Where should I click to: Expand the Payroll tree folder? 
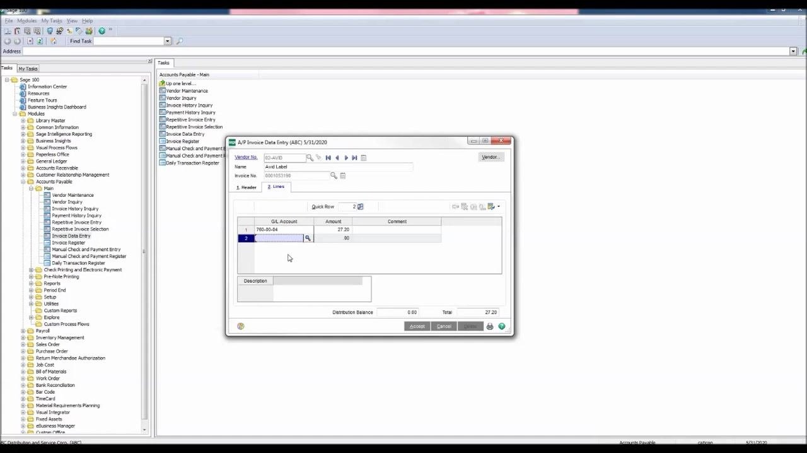pyautogui.click(x=23, y=331)
